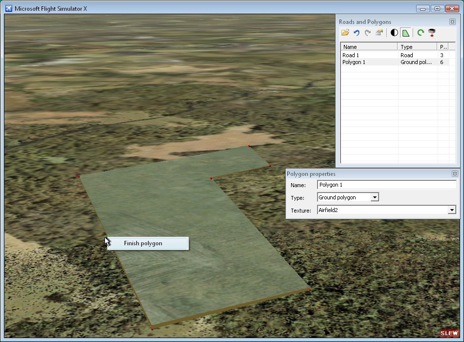Click the Name field containing Polygon 1
This screenshot has height=342, width=464.
386,185
